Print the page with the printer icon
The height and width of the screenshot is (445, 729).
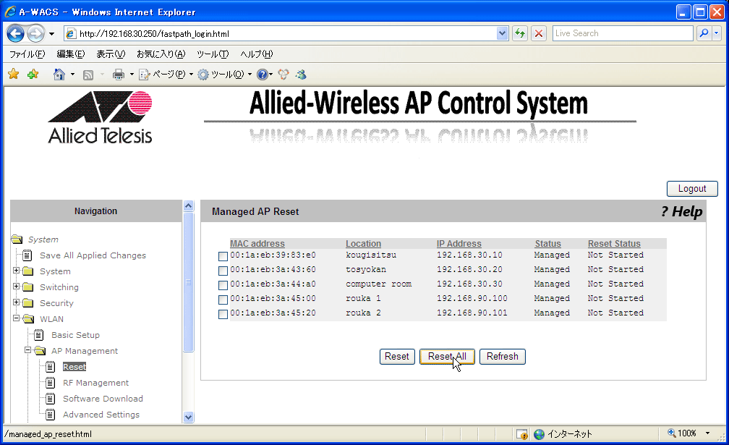pos(119,75)
